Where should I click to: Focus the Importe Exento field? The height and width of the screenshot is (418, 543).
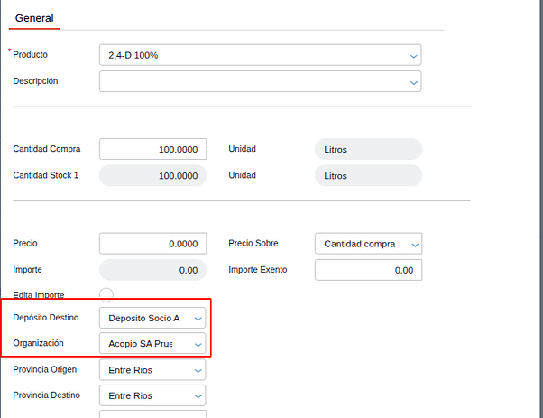(368, 270)
